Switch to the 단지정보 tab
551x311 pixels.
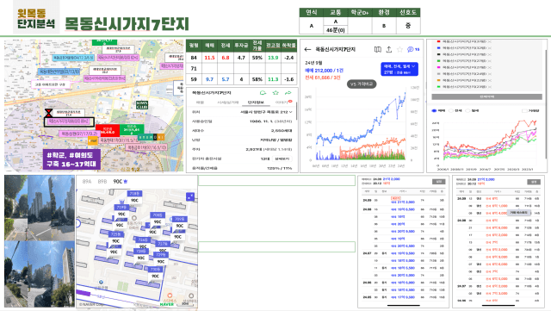pyautogui.click(x=256, y=103)
